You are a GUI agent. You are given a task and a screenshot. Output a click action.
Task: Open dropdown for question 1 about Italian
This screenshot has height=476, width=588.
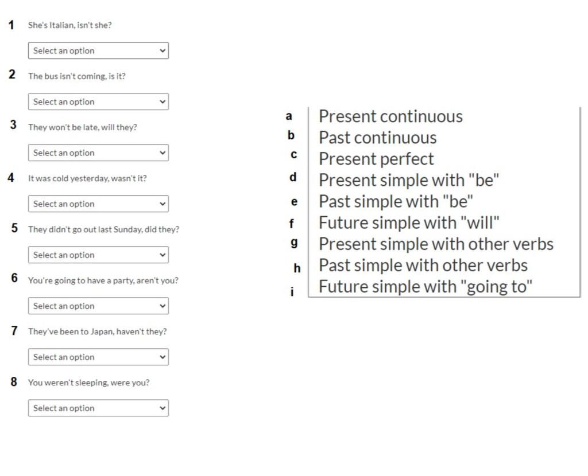(98, 50)
